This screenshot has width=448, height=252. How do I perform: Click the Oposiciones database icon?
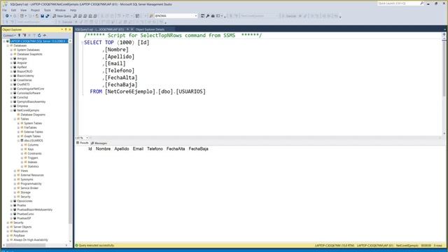coord(15,201)
